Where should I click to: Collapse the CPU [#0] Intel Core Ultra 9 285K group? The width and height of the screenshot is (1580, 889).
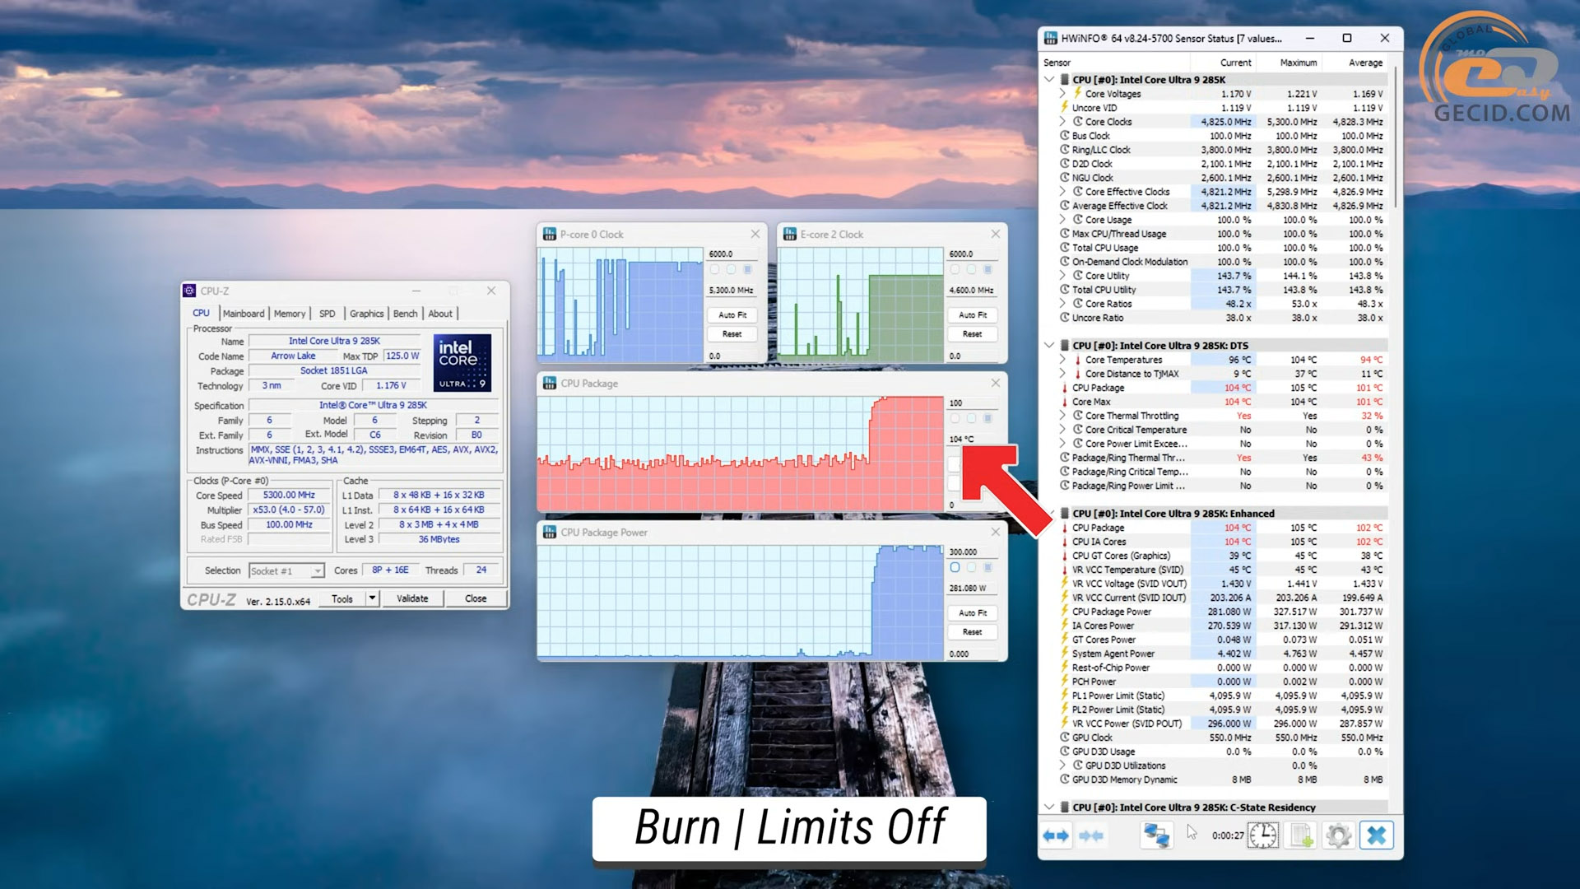[1049, 79]
